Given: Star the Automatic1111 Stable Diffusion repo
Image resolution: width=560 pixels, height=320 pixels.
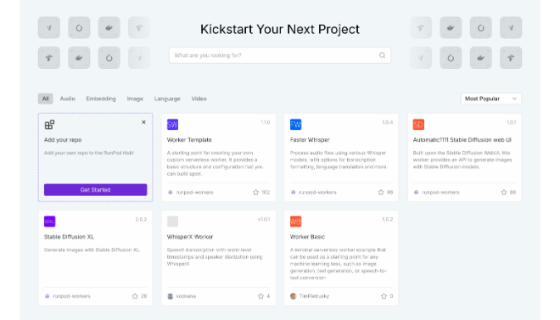Looking at the screenshot, I should pos(503,192).
